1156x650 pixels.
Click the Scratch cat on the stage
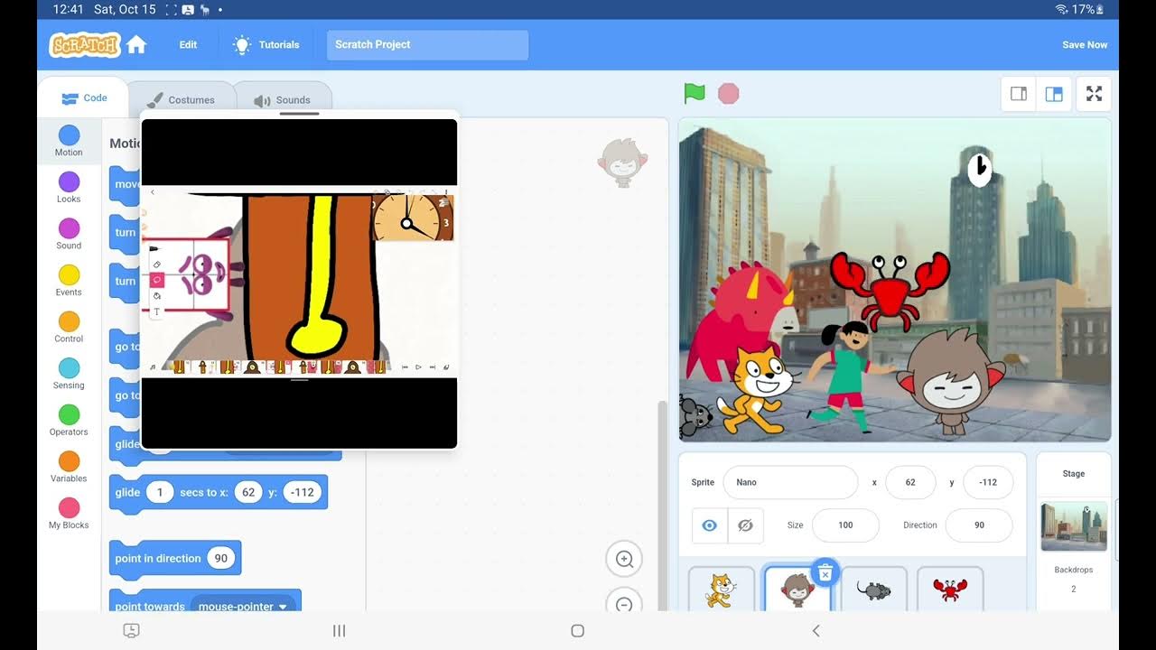pos(757,390)
